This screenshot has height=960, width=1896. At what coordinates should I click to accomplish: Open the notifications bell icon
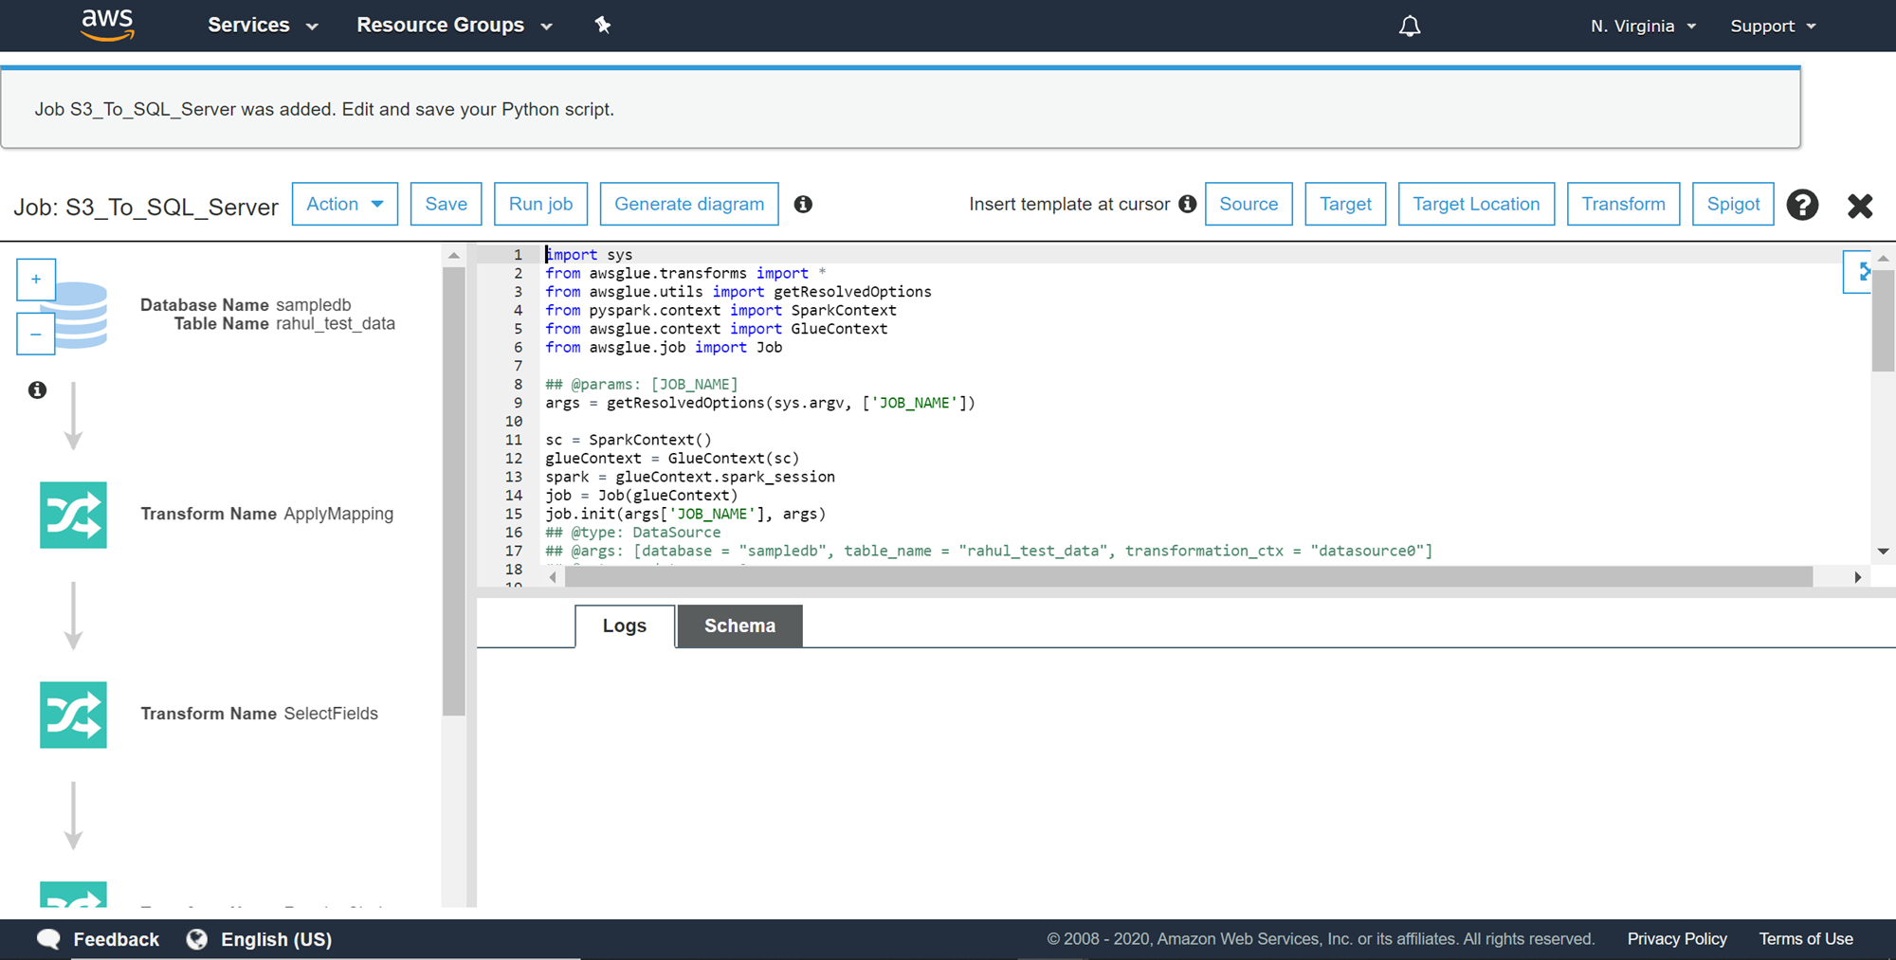1410,26
